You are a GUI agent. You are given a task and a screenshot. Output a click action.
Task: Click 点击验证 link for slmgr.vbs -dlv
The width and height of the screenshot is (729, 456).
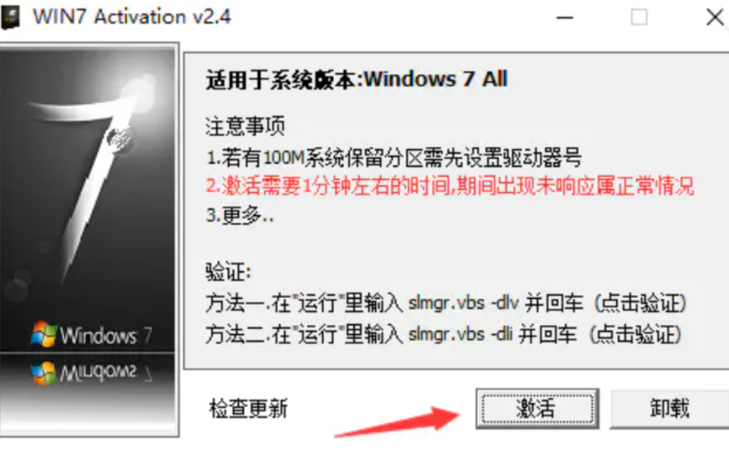(x=641, y=303)
